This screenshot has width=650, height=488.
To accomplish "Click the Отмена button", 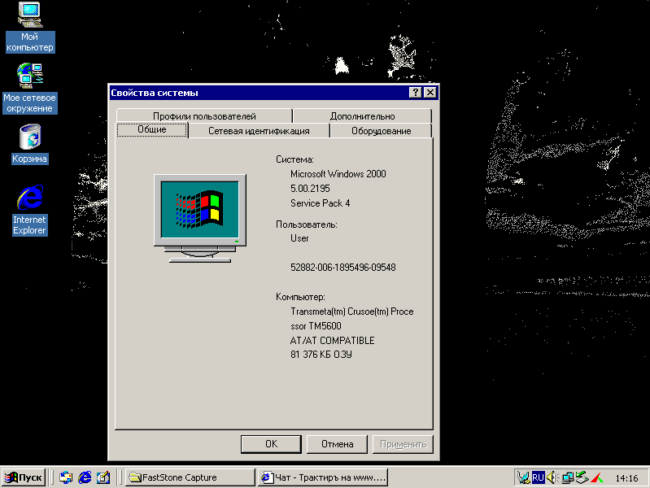I will 337,444.
